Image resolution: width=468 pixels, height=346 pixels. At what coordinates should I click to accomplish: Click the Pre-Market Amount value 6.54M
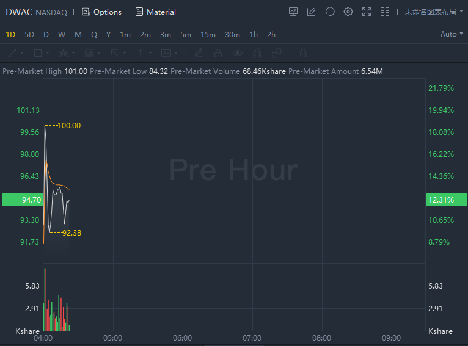click(372, 71)
